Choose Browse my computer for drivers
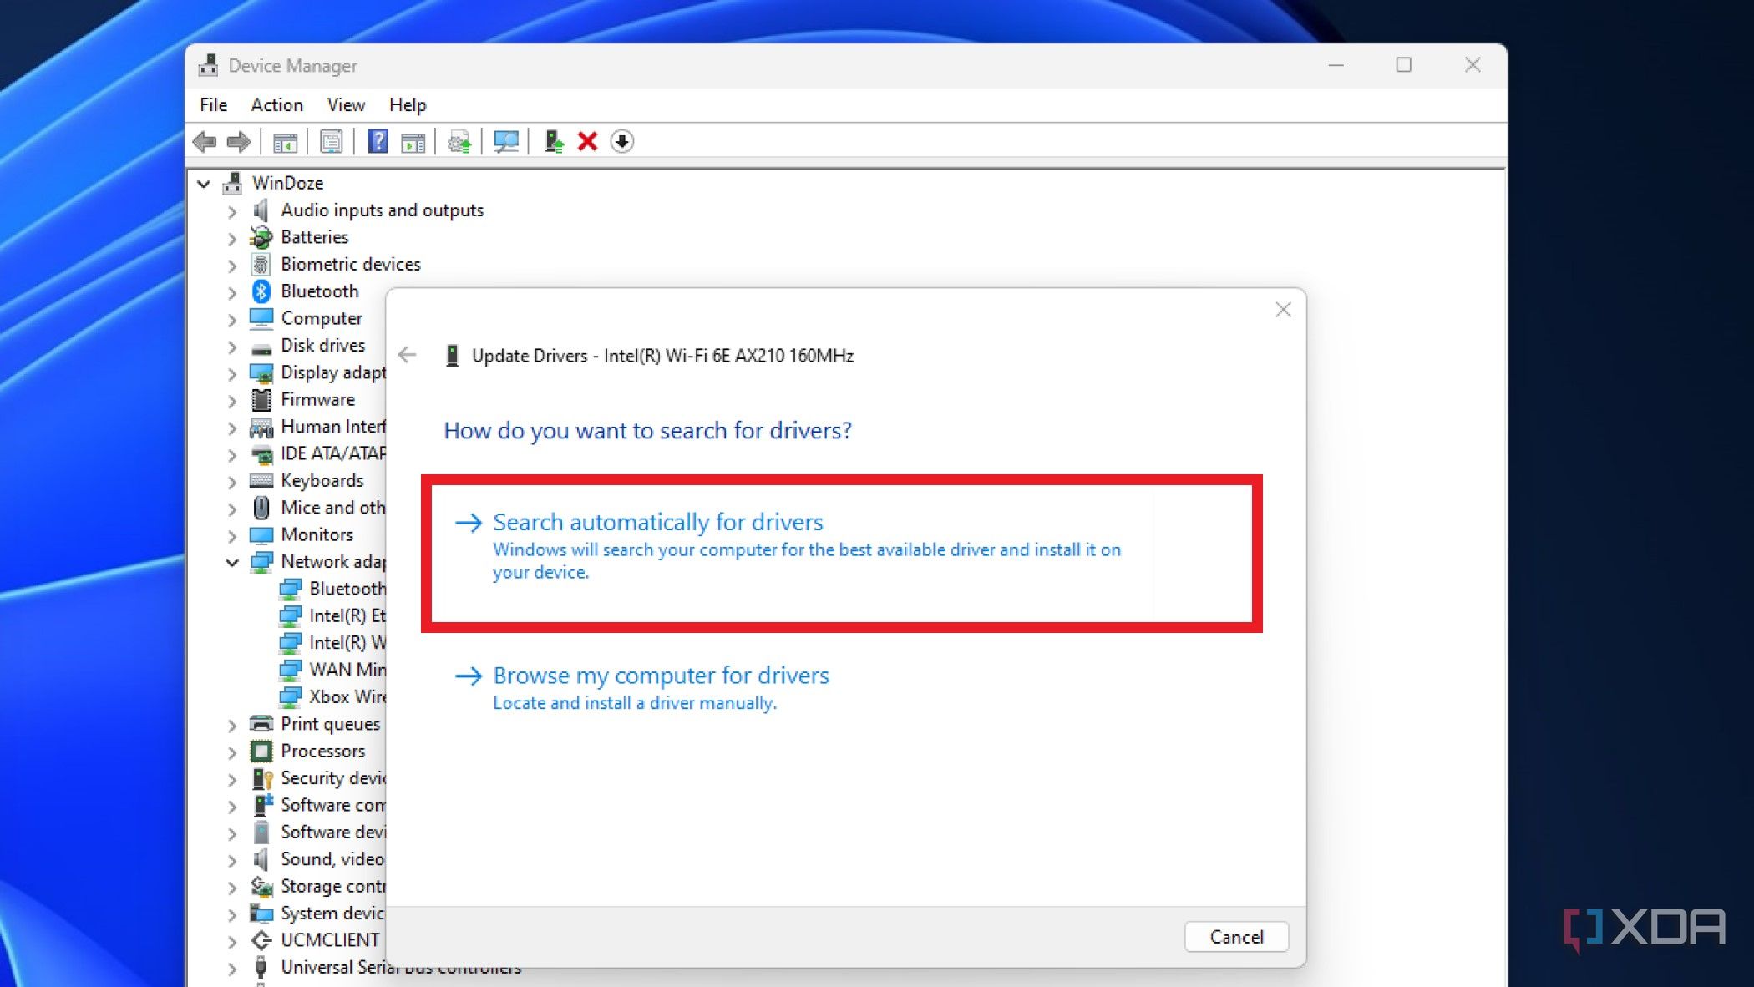Screen dimensions: 1754x987 coord(661,676)
